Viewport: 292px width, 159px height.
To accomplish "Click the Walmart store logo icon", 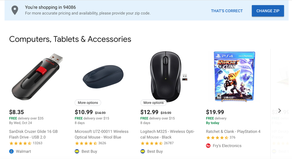I will point(11,151).
